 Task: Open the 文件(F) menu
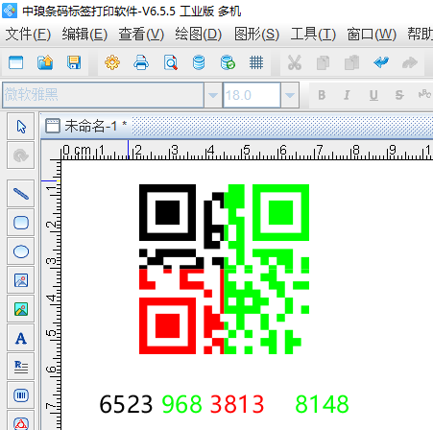click(28, 35)
